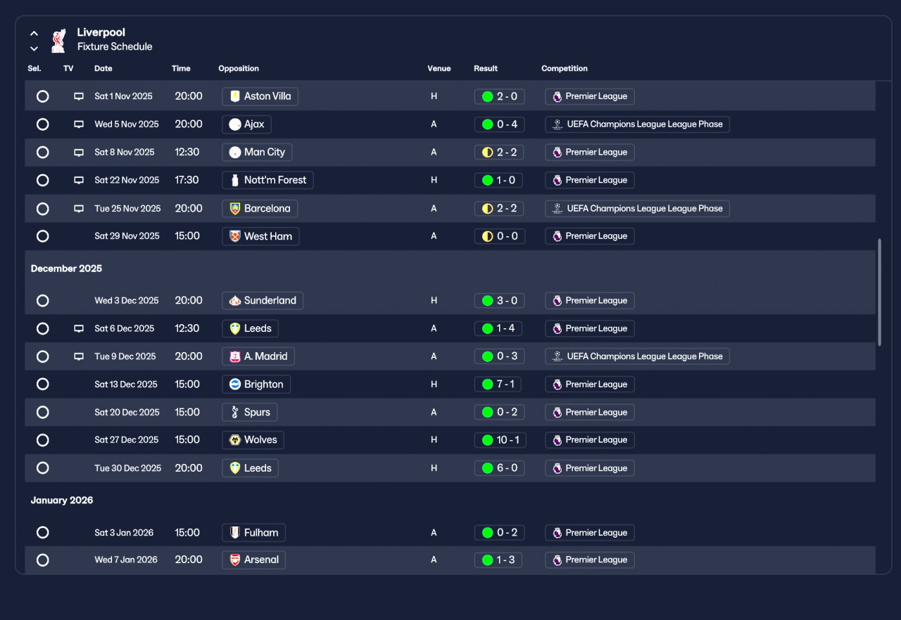Open the 6 - 0 result against Leeds
This screenshot has width=901, height=620.
pos(500,468)
